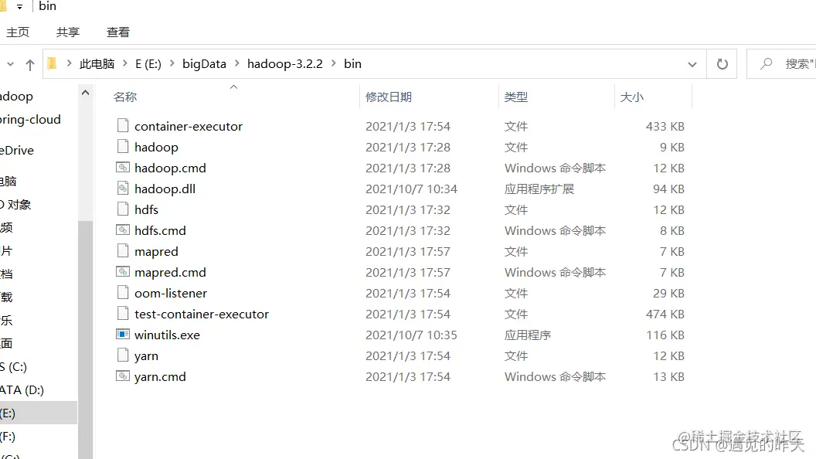816x459 pixels.
Task: Click the oom-listener file icon
Action: point(123,292)
